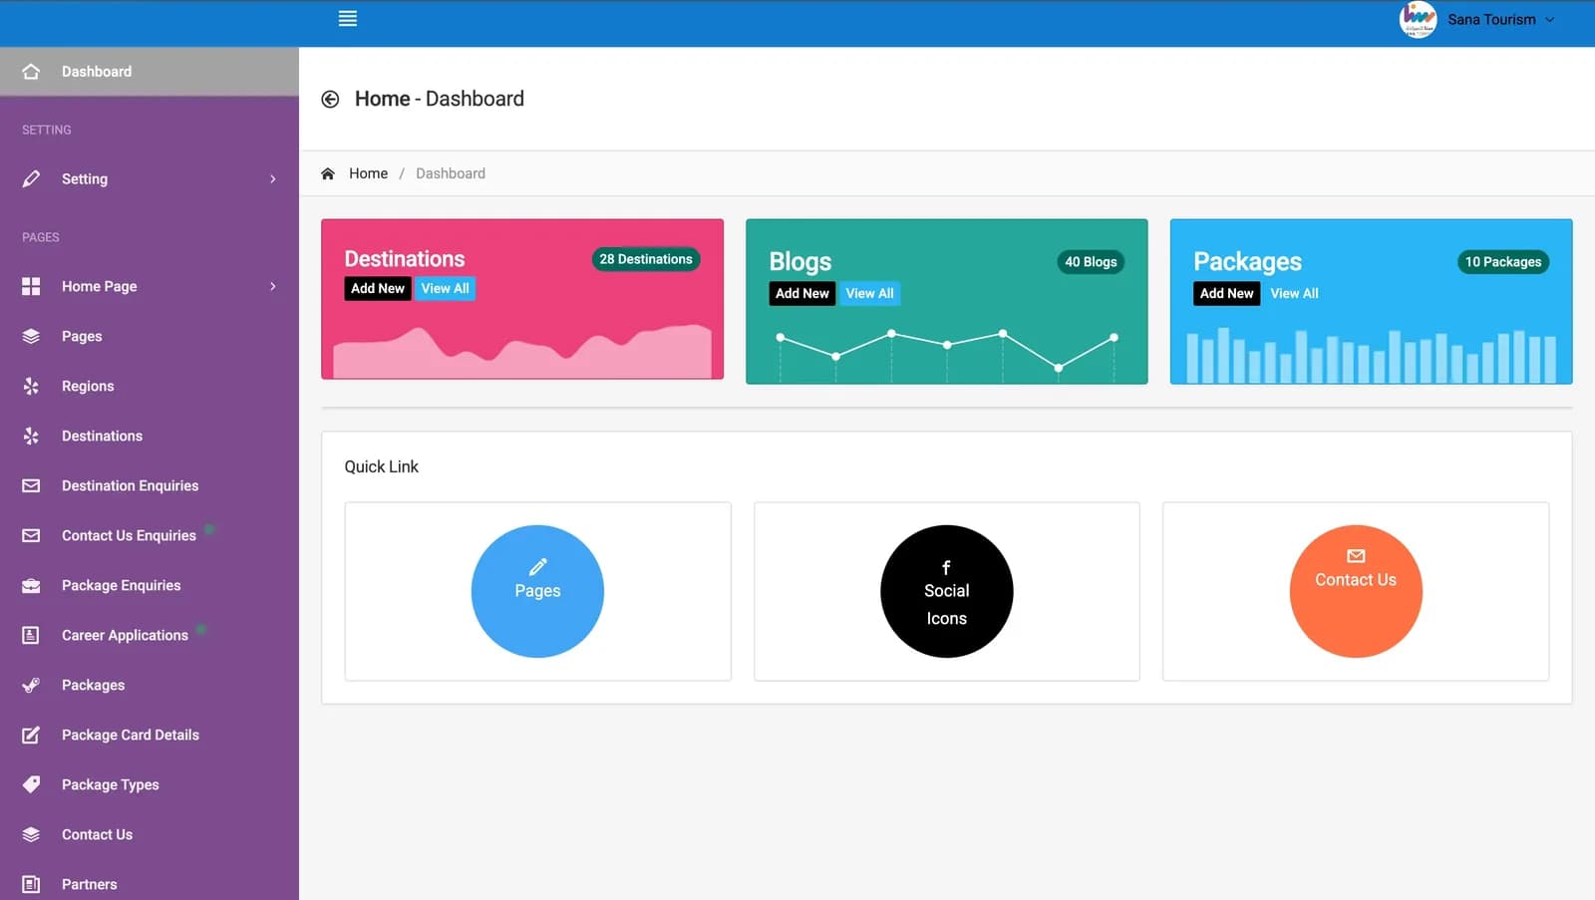Expand the Setting submenu chevron
The height and width of the screenshot is (900, 1595).
[273, 179]
